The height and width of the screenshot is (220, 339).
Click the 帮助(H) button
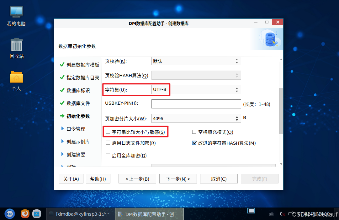coord(98,179)
